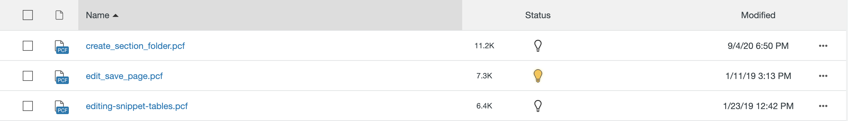
Task: Open the more-actions ellipsis for create_section_folder.pcf
Action: 823,46
